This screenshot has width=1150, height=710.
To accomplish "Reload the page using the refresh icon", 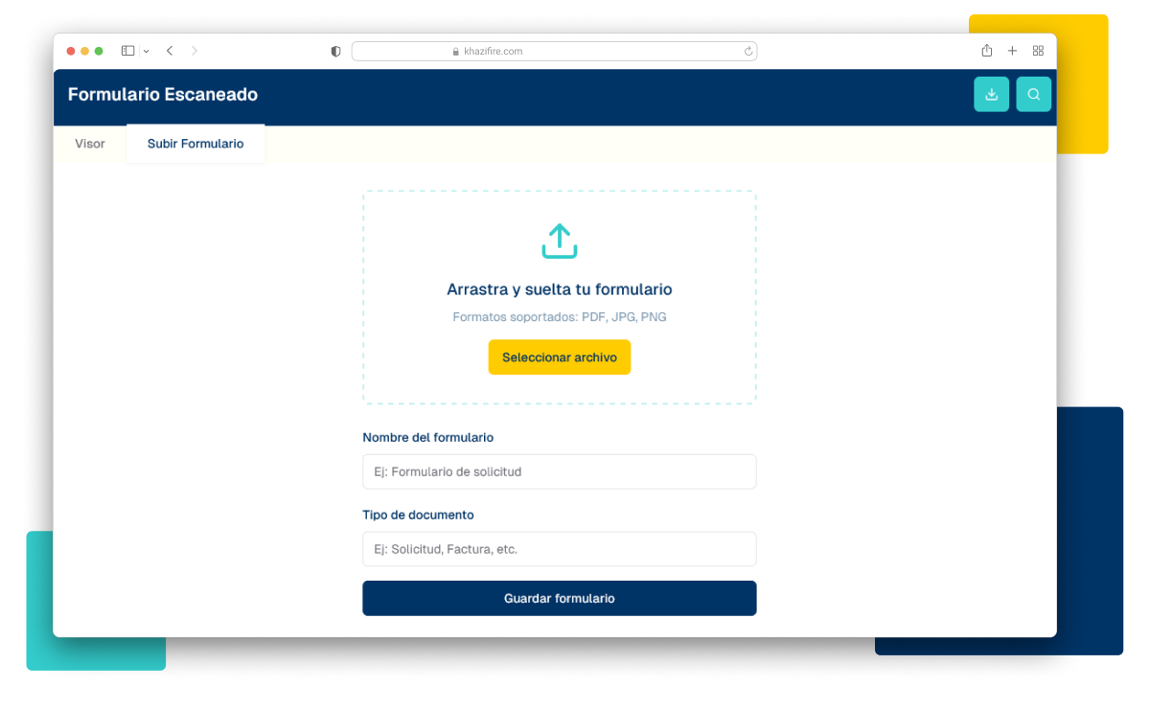I will [x=747, y=52].
